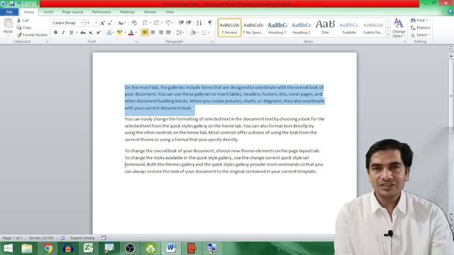The image size is (454, 255).
Task: Click the Paste clipboard icon
Action: (8, 23)
